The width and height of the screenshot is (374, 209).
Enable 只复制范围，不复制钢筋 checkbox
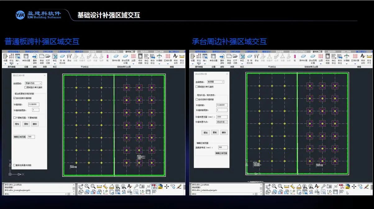pos(15,118)
